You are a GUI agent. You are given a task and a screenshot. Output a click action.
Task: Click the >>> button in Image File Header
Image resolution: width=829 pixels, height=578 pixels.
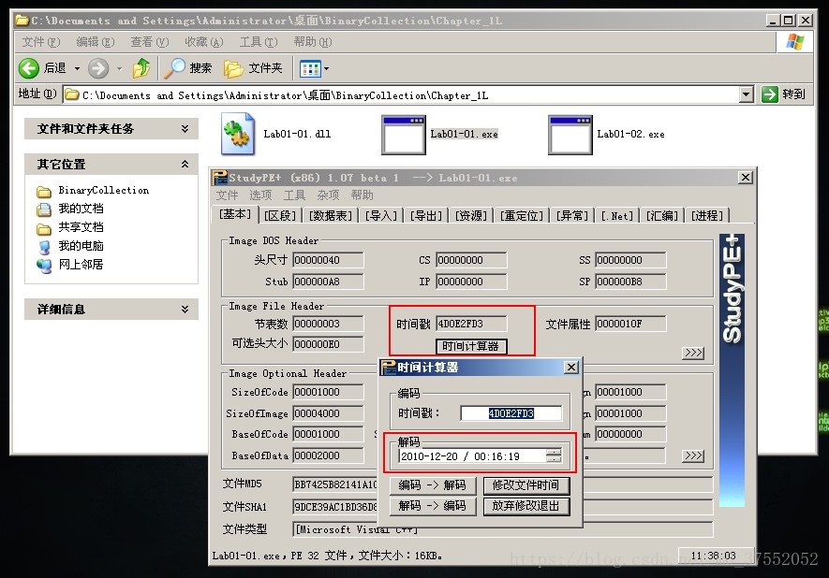click(693, 353)
